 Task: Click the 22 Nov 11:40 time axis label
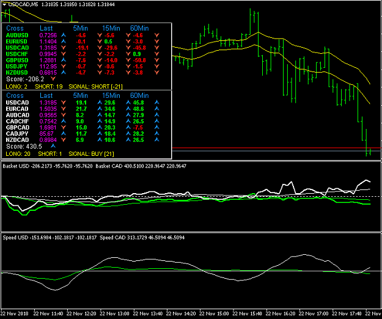[48, 313]
